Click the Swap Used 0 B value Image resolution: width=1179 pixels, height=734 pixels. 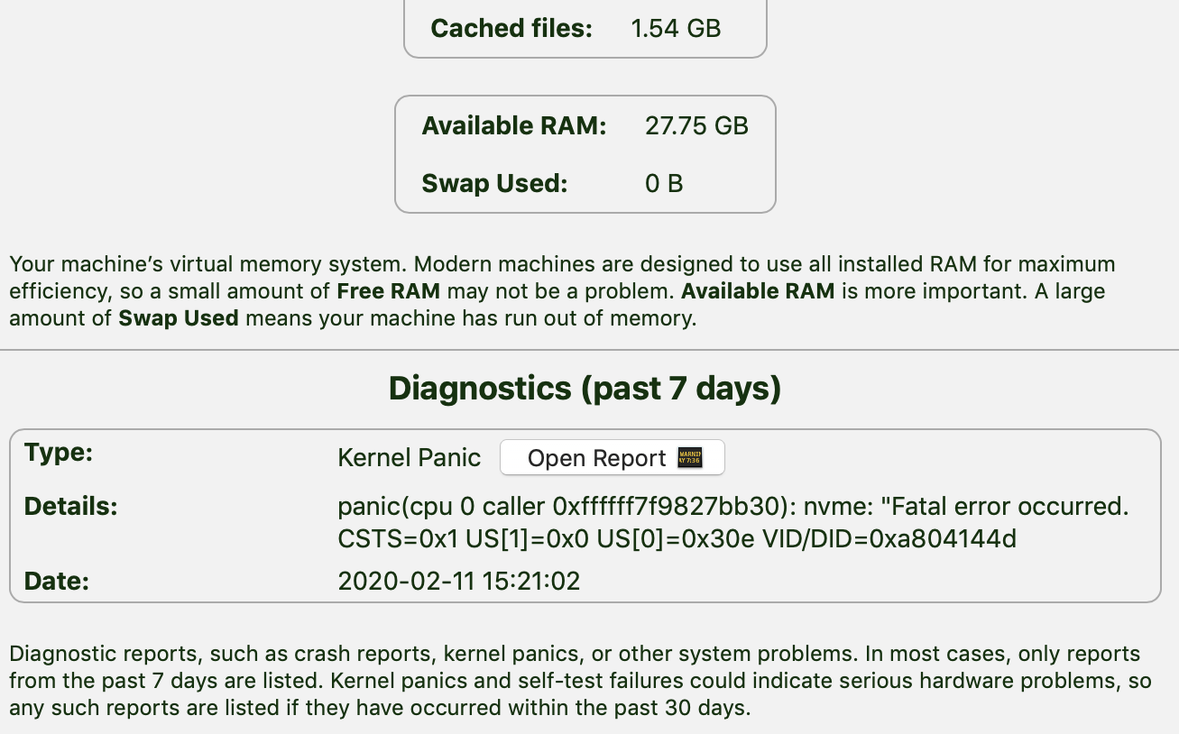pyautogui.click(x=664, y=183)
